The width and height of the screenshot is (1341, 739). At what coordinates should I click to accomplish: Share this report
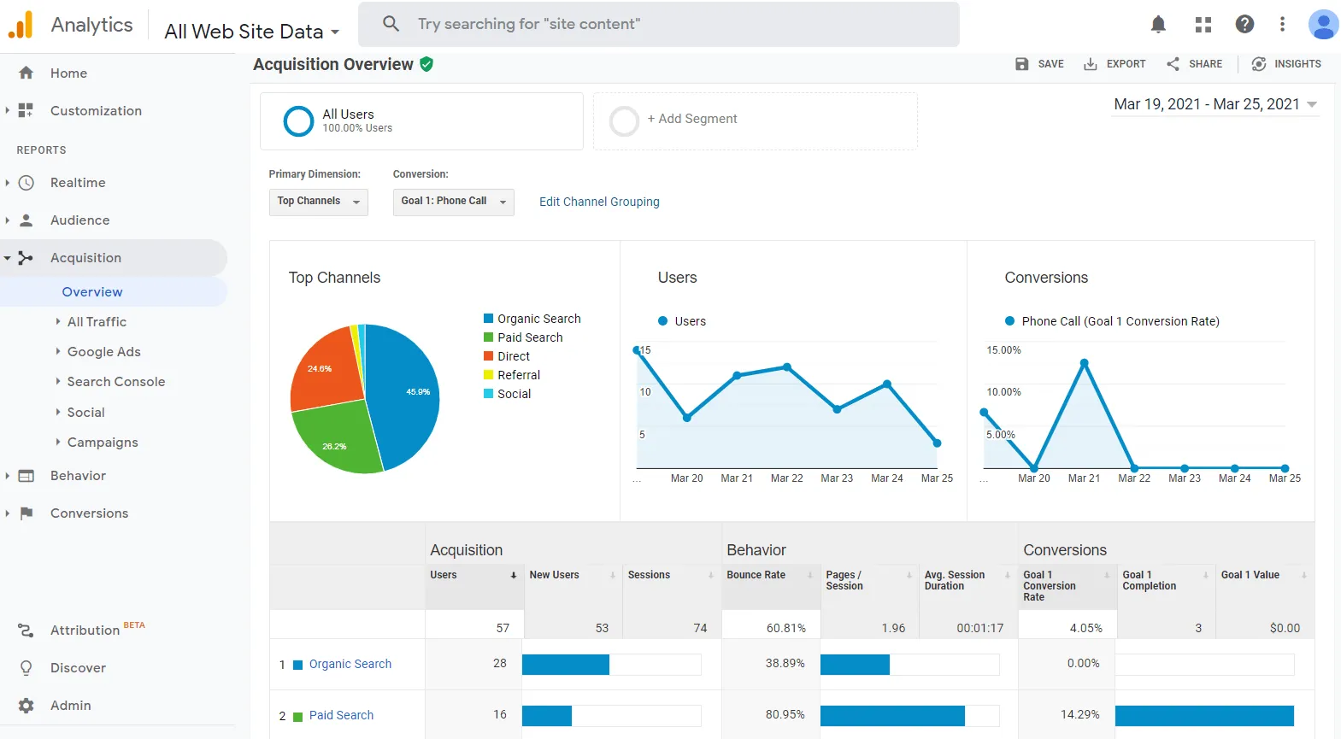coord(1194,64)
